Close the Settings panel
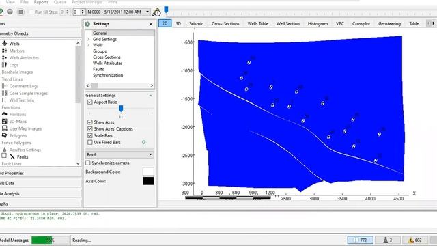 click(151, 24)
